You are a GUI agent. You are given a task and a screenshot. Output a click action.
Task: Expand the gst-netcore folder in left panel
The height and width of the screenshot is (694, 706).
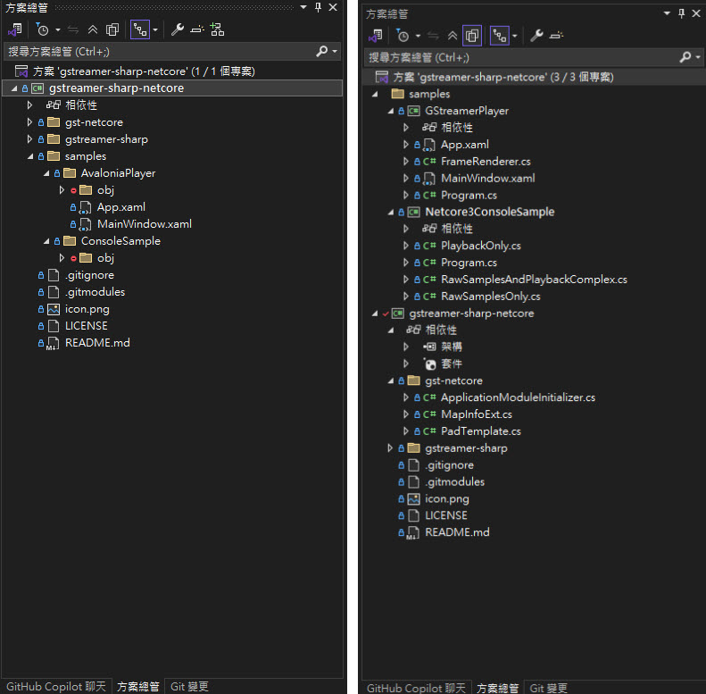29,122
